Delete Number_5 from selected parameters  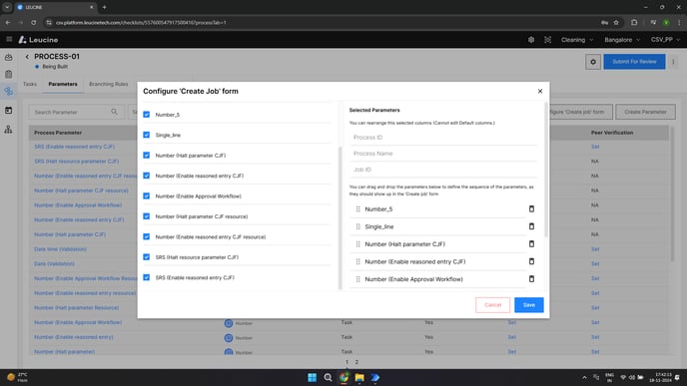(531, 208)
